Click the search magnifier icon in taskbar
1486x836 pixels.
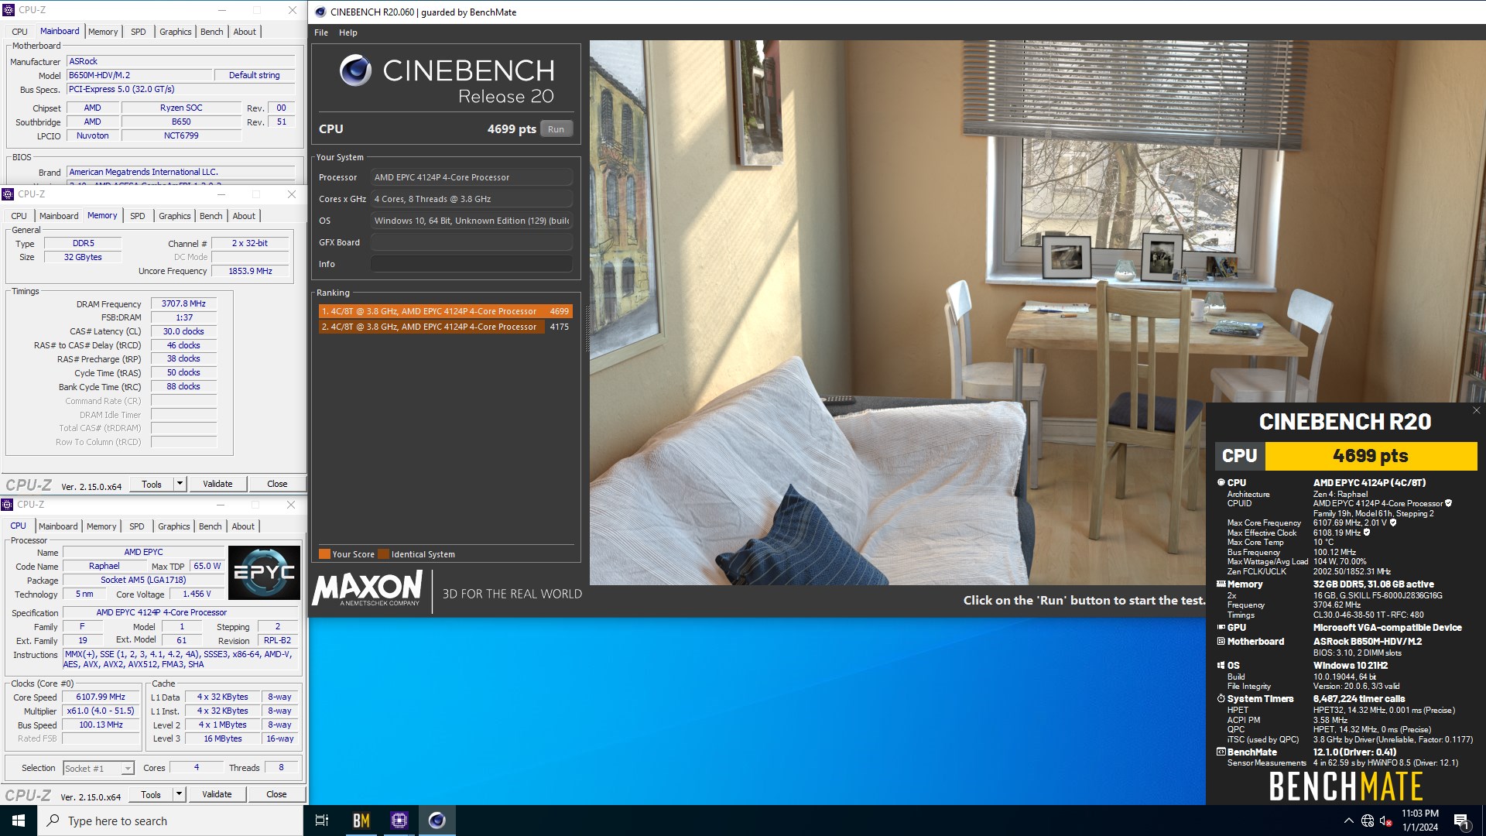53,821
